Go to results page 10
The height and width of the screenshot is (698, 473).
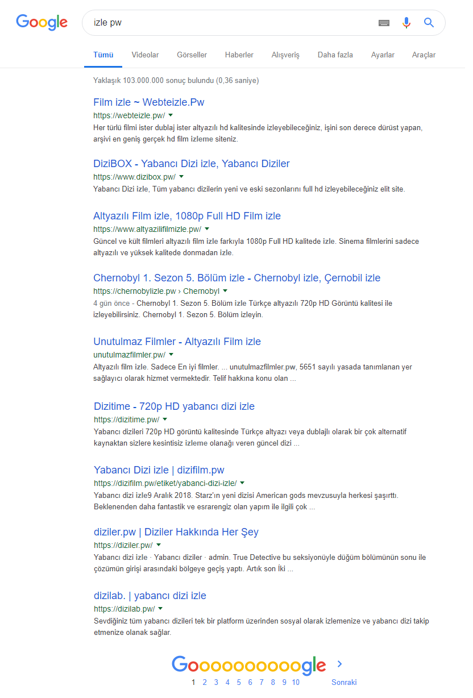click(x=296, y=682)
